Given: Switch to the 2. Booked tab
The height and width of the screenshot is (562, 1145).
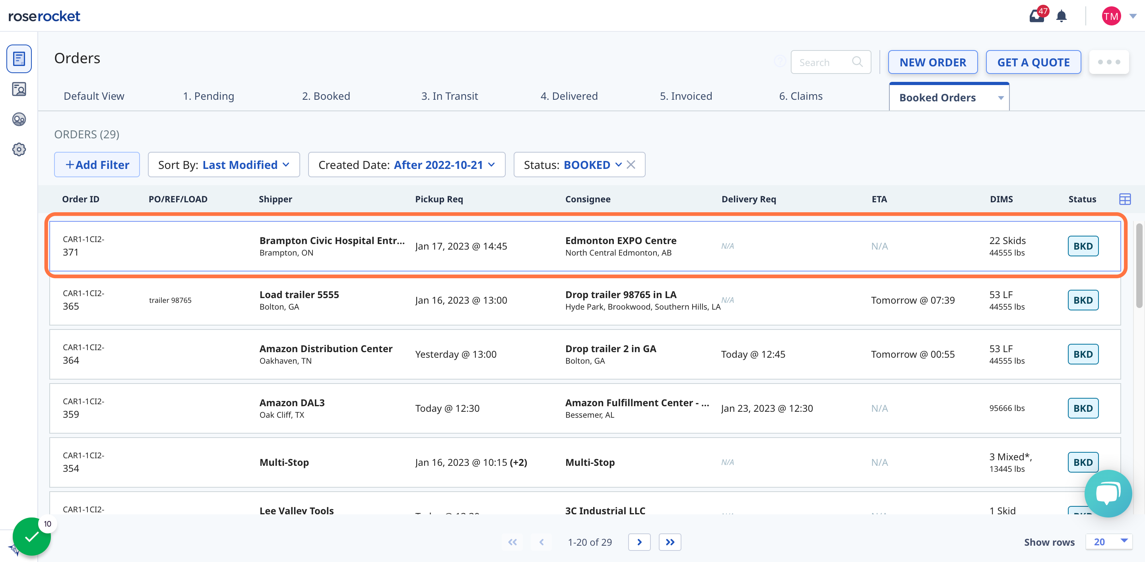Looking at the screenshot, I should tap(326, 96).
